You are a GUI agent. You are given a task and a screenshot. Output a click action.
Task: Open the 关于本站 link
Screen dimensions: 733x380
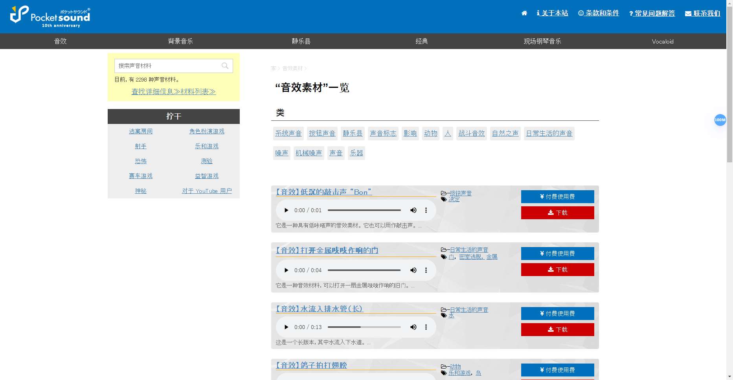[x=553, y=13]
